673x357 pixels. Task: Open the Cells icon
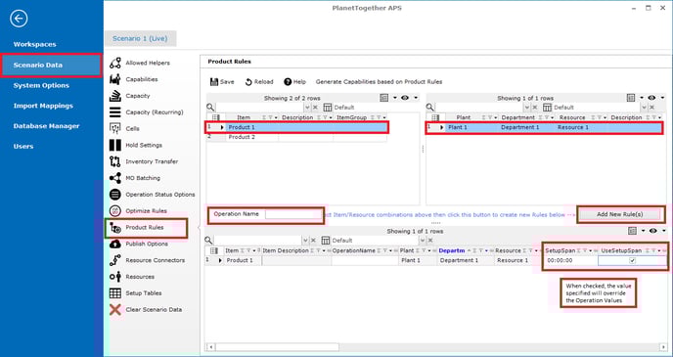click(115, 128)
